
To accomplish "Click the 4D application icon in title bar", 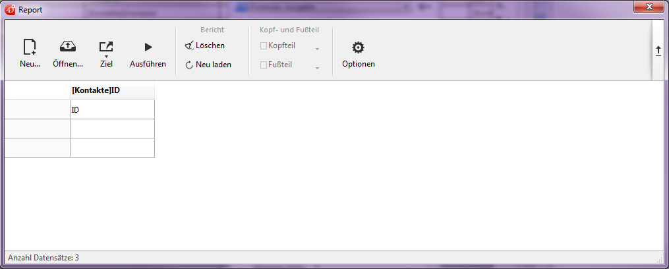I will [x=11, y=9].
